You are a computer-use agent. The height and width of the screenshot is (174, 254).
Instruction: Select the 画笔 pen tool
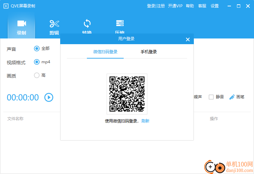click(x=237, y=97)
